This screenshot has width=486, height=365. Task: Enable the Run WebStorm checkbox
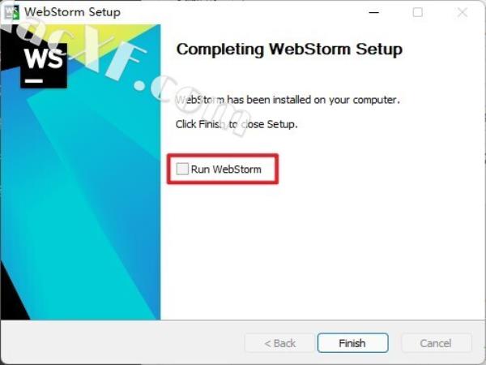pos(182,169)
